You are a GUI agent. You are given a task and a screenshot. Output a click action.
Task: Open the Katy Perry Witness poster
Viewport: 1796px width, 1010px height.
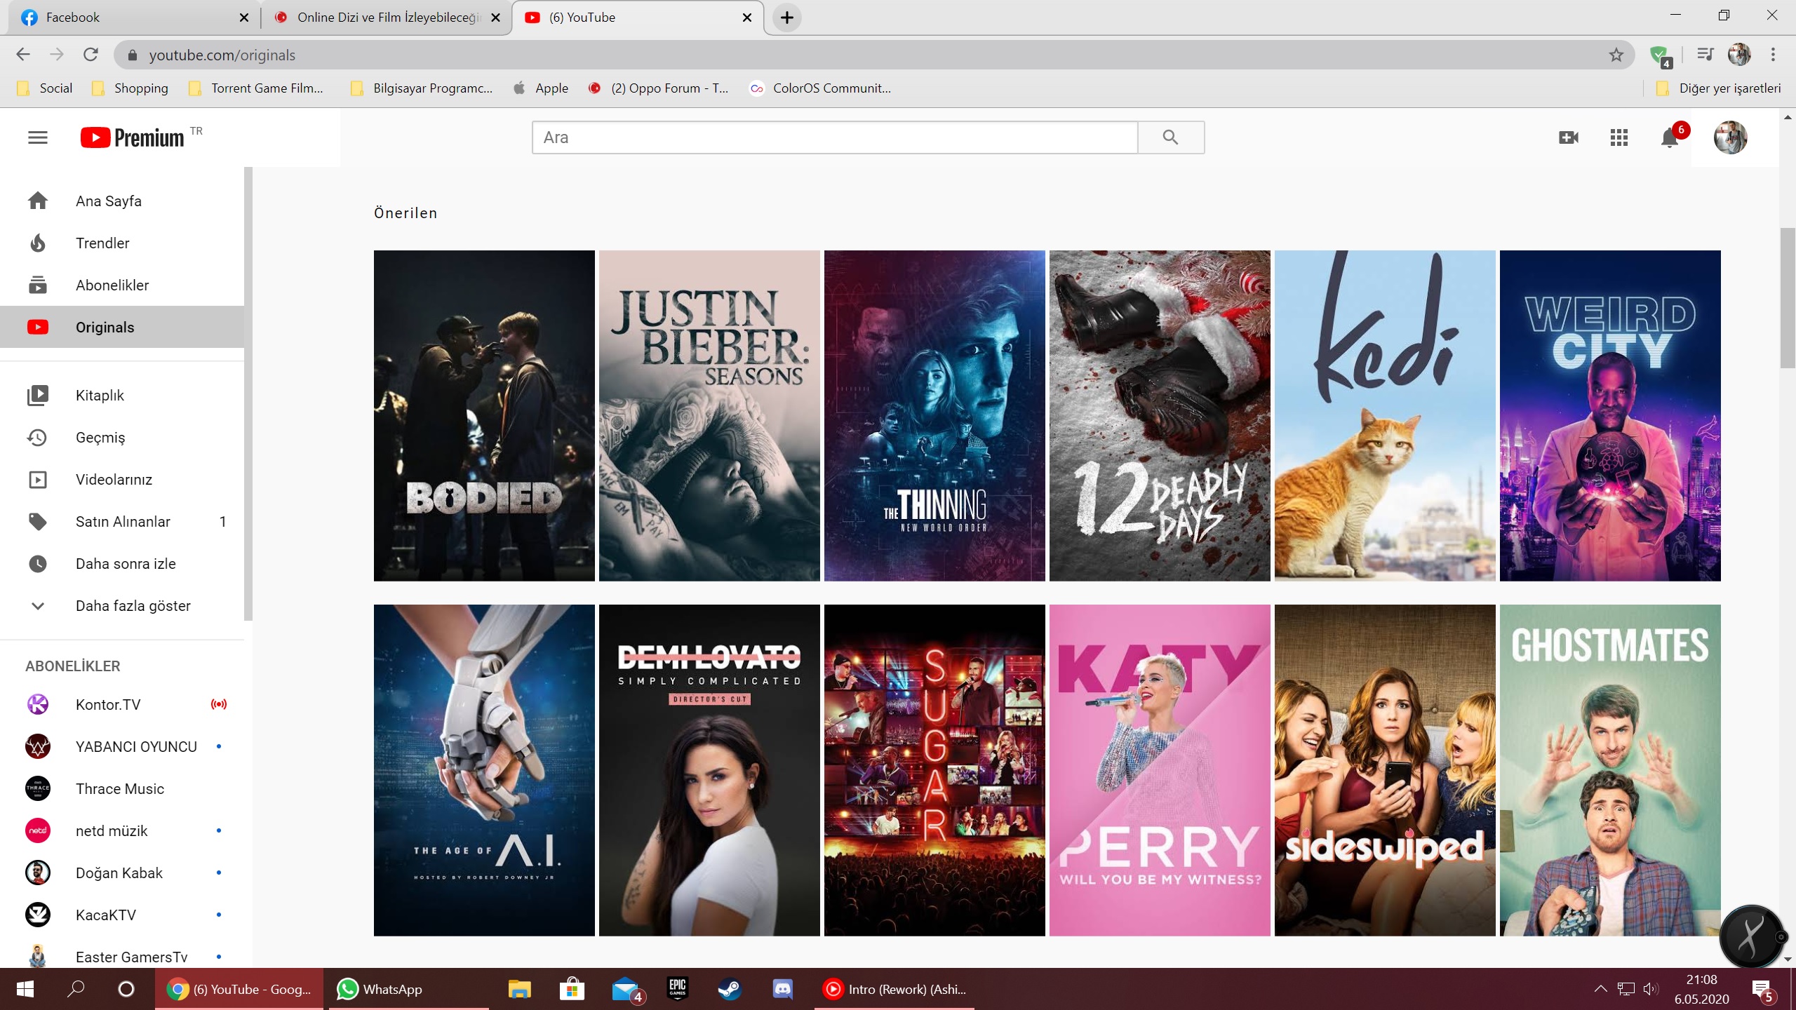pos(1160,770)
